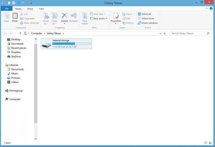
Task: Open the Documents library
Action: pyautogui.click(x=16, y=69)
